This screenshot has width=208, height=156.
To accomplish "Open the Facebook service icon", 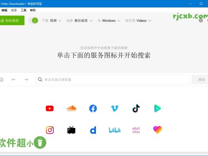I will (x=93, y=108).
